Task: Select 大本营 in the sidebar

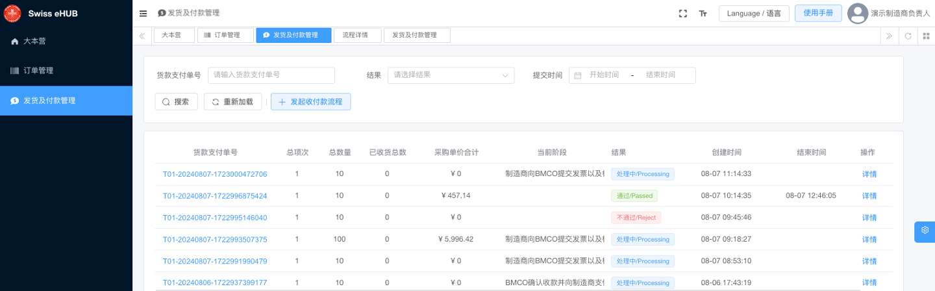Action: pyautogui.click(x=34, y=41)
